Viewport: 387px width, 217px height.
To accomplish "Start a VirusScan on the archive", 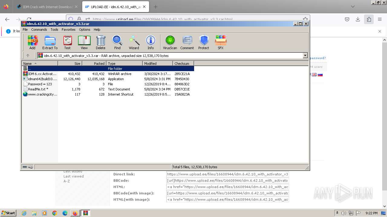I will [x=170, y=42].
